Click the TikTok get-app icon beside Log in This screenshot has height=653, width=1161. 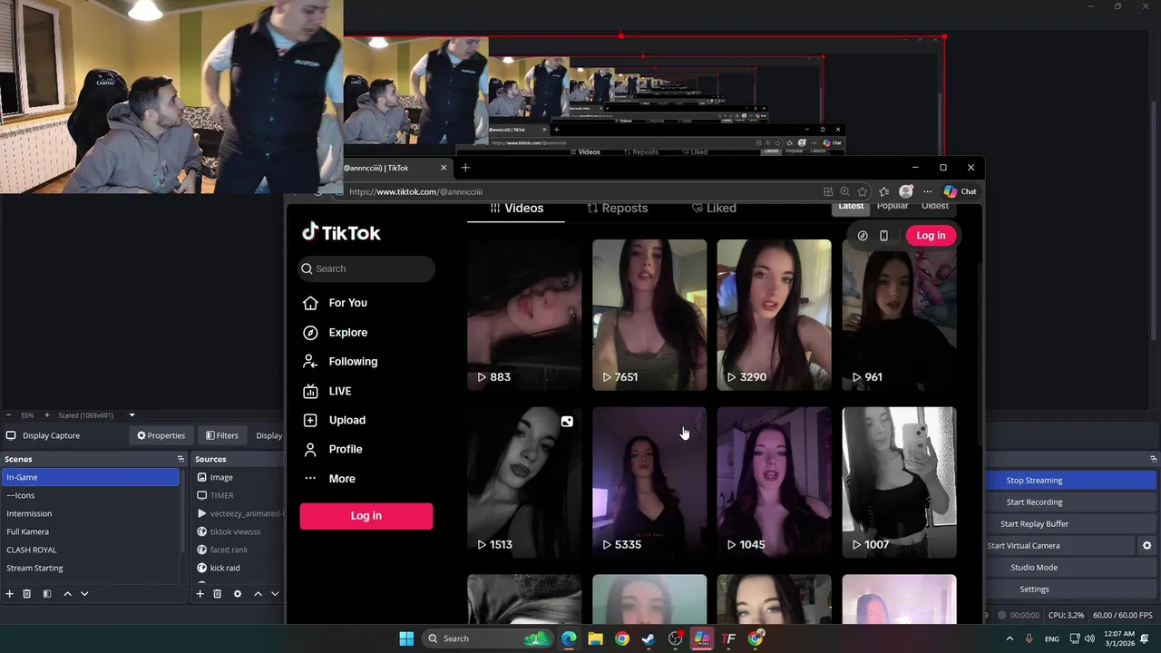click(x=863, y=236)
